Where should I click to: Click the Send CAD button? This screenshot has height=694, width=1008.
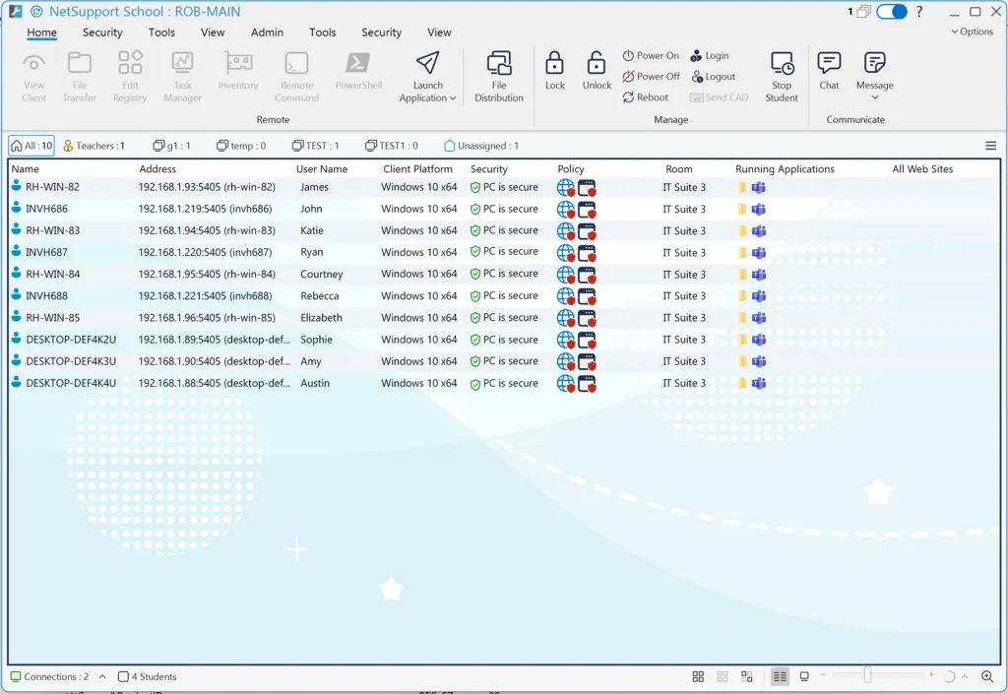719,97
